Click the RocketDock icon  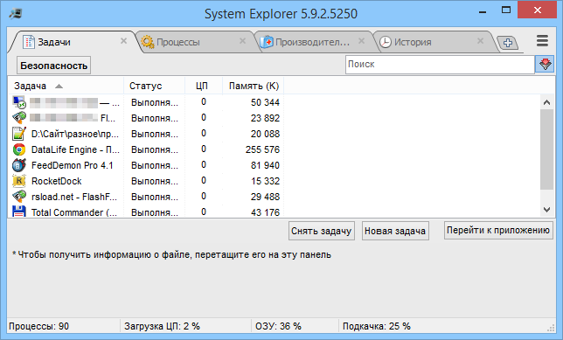[x=19, y=181]
